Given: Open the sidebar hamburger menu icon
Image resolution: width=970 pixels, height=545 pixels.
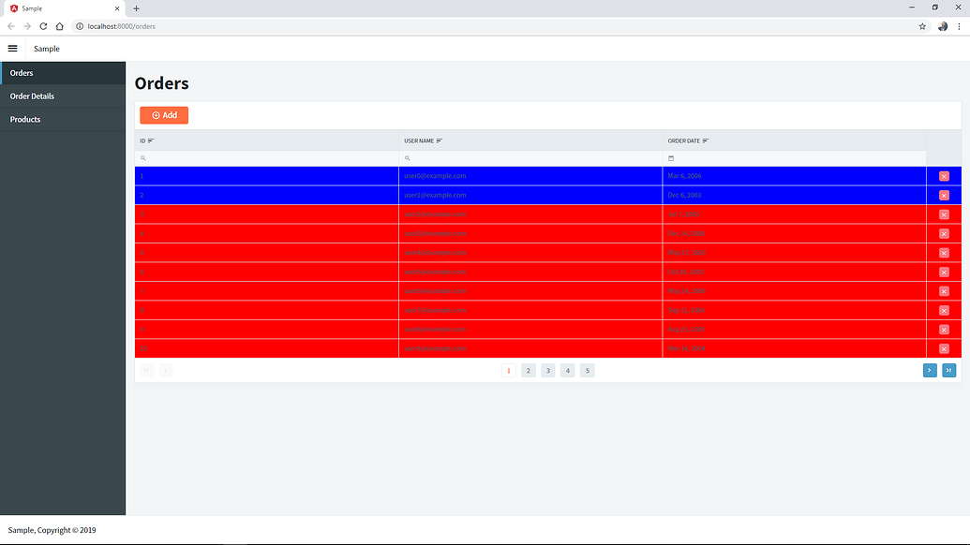Looking at the screenshot, I should click(x=12, y=48).
